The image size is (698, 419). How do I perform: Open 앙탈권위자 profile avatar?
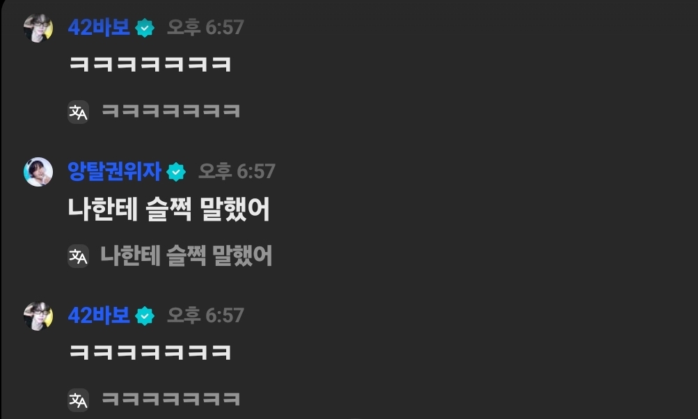click(38, 172)
